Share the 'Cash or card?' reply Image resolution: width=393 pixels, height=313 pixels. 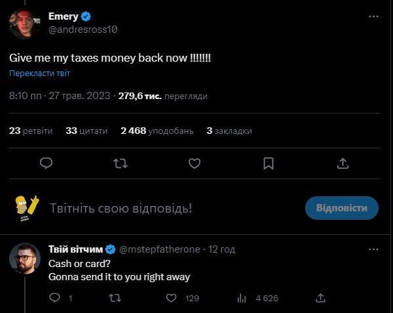click(x=321, y=298)
